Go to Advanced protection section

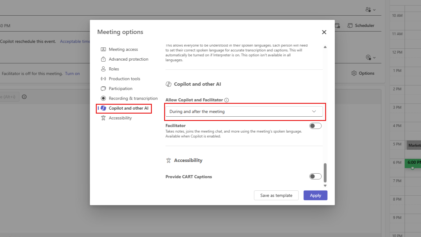tap(129, 59)
